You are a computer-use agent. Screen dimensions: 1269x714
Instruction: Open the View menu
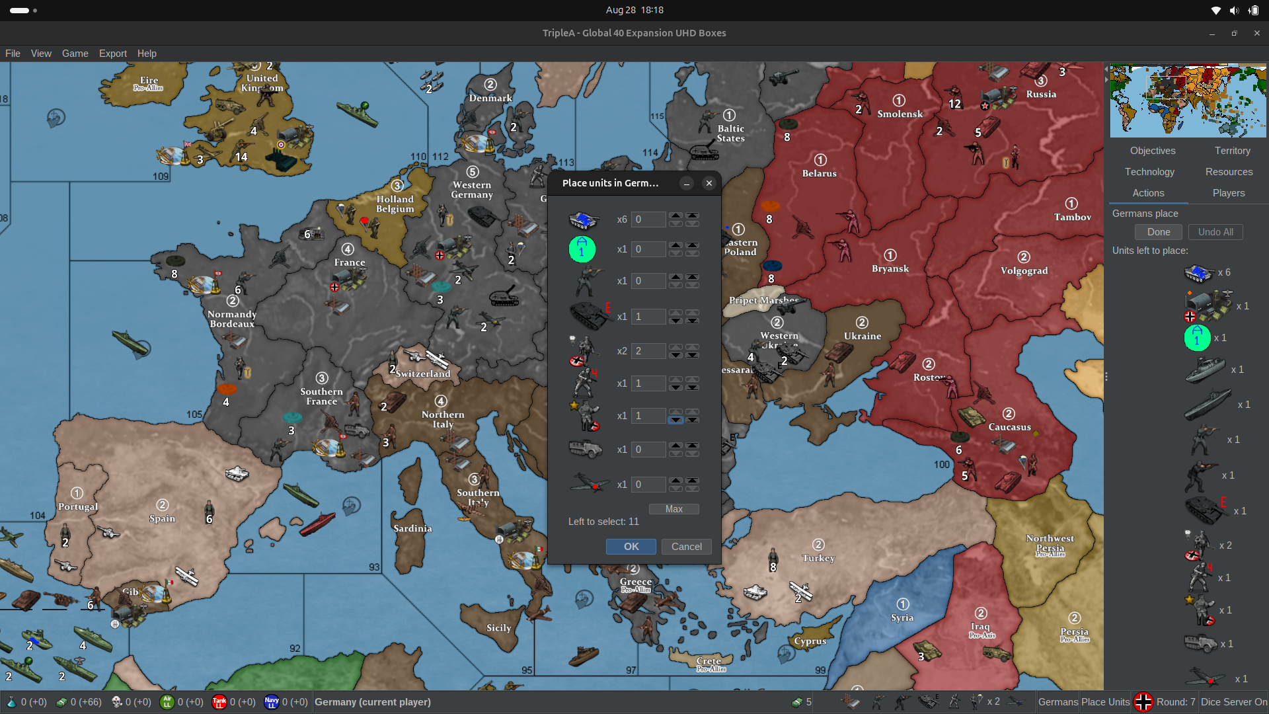click(41, 54)
